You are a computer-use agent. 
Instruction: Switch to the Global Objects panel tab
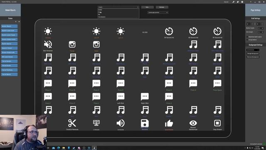[10, 10]
